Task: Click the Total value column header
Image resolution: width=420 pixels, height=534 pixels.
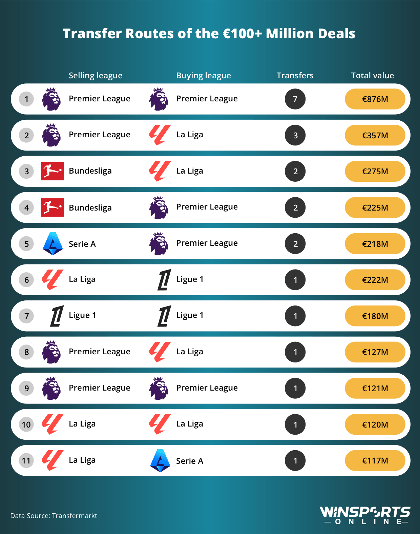Action: pos(373,75)
